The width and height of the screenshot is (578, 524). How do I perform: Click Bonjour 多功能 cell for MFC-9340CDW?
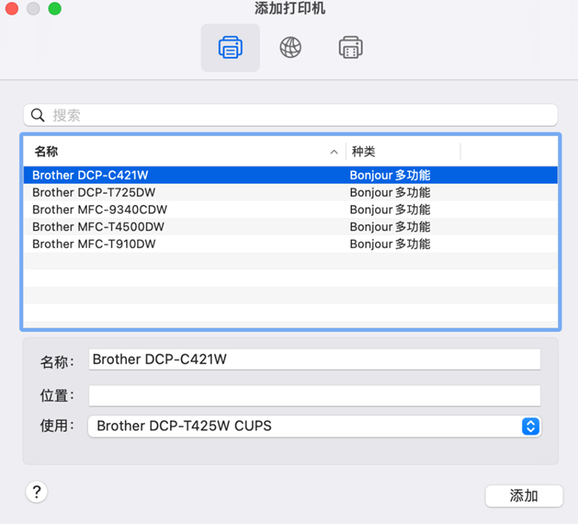390,209
